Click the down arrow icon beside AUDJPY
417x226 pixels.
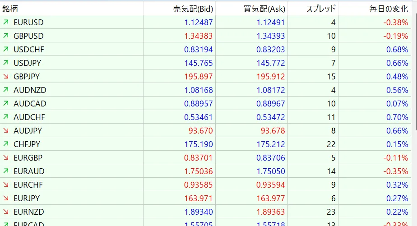click(6, 130)
